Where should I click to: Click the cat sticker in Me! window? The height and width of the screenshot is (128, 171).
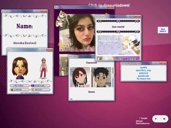[60, 19]
